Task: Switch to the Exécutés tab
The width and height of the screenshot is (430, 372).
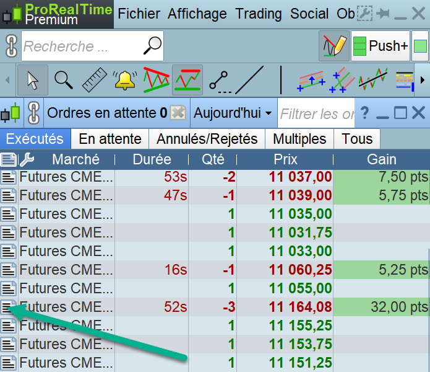Action: [x=35, y=139]
